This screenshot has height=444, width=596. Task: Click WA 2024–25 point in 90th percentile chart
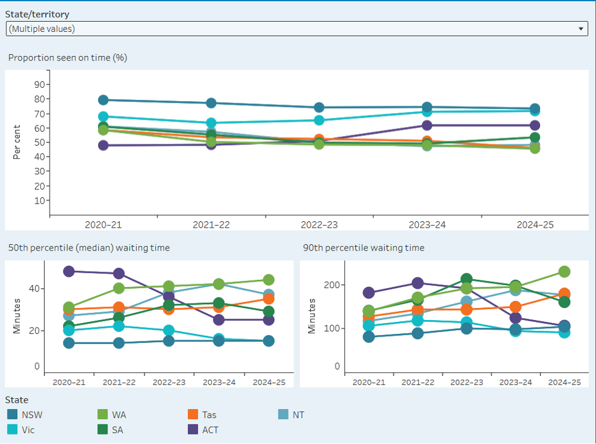click(564, 272)
